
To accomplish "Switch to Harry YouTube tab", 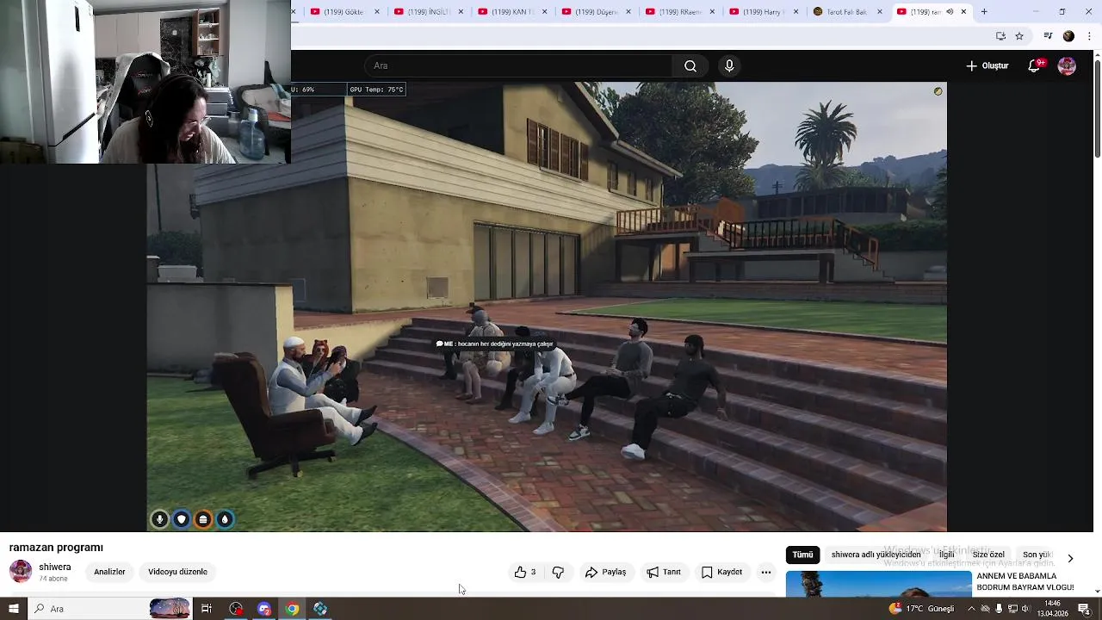I will pyautogui.click(x=761, y=12).
